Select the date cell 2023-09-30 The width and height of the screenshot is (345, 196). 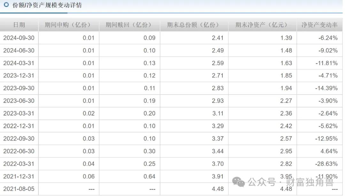19,88
